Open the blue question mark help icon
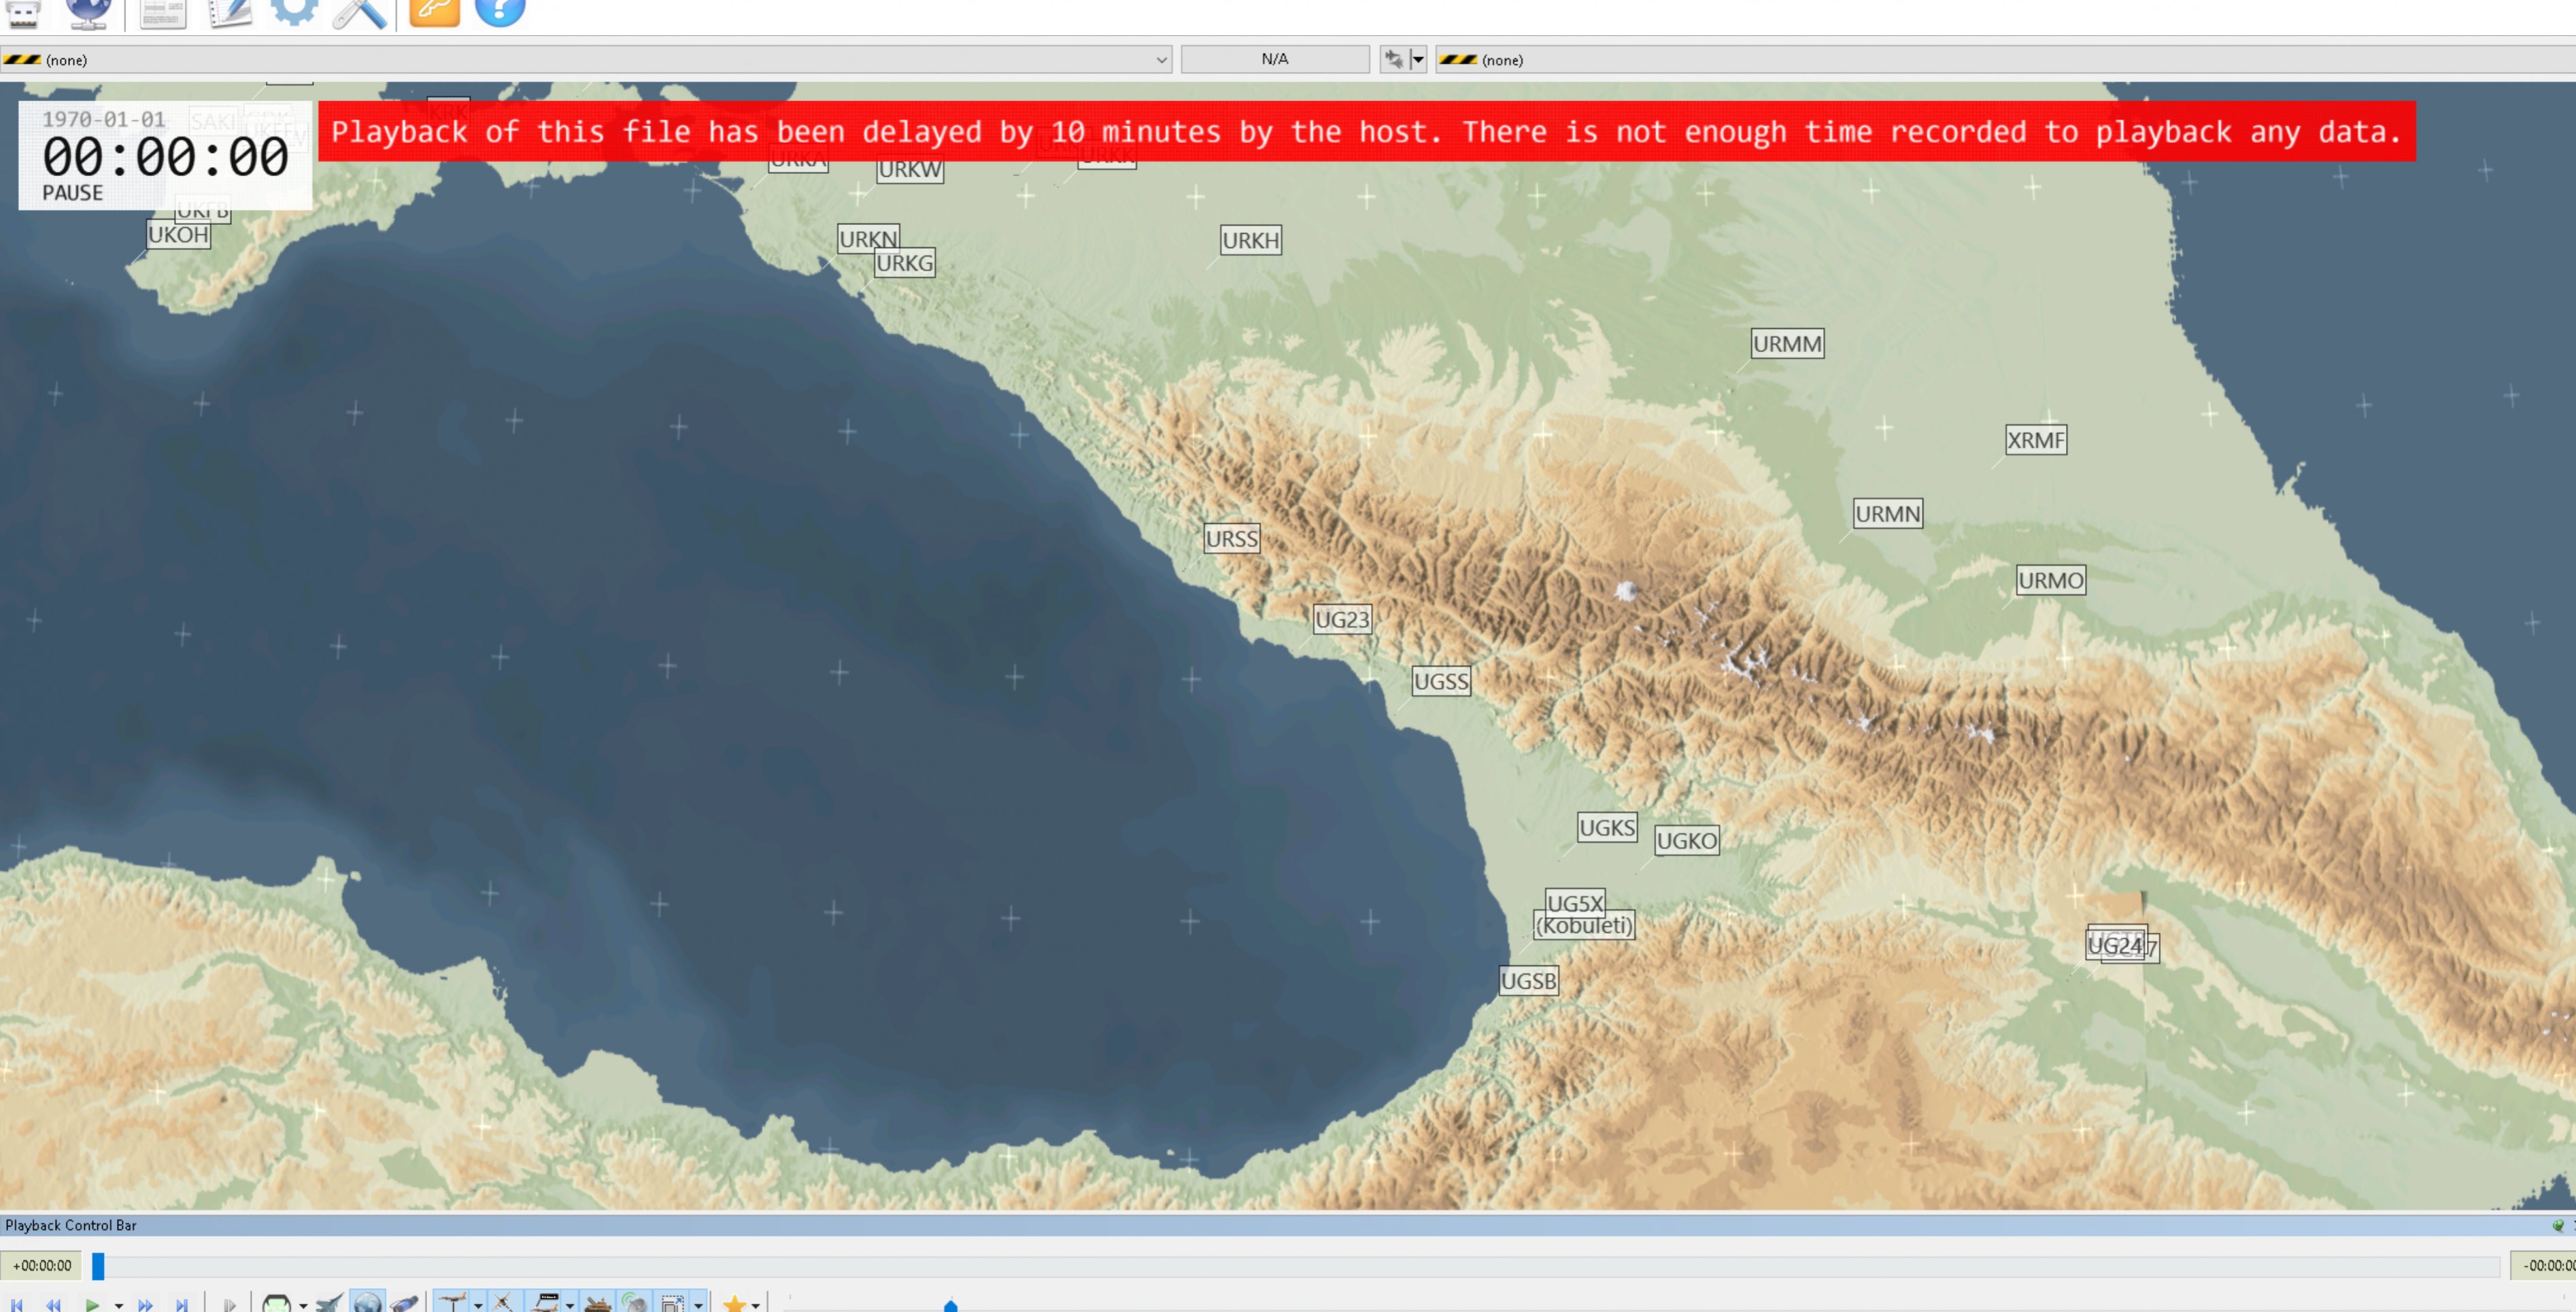The image size is (2576, 1312). coord(500,12)
